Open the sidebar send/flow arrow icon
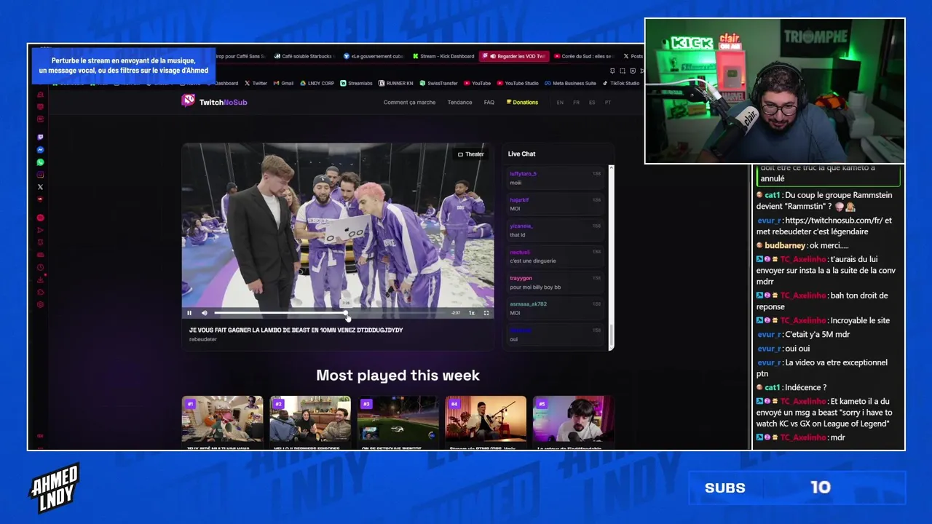Viewport: 932px width, 524px height. click(40, 230)
